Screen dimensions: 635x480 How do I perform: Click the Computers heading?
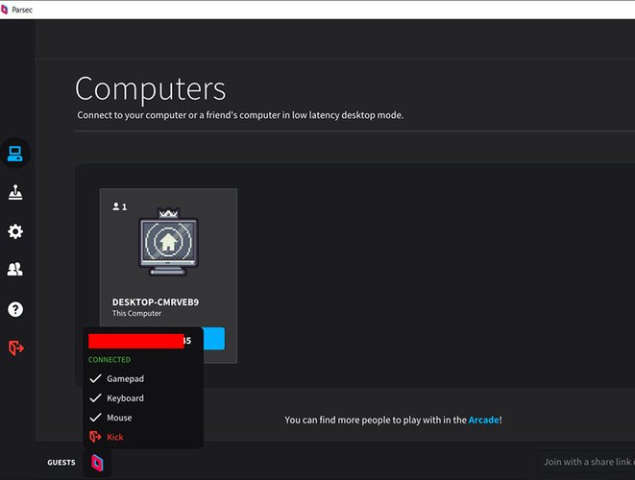(150, 88)
